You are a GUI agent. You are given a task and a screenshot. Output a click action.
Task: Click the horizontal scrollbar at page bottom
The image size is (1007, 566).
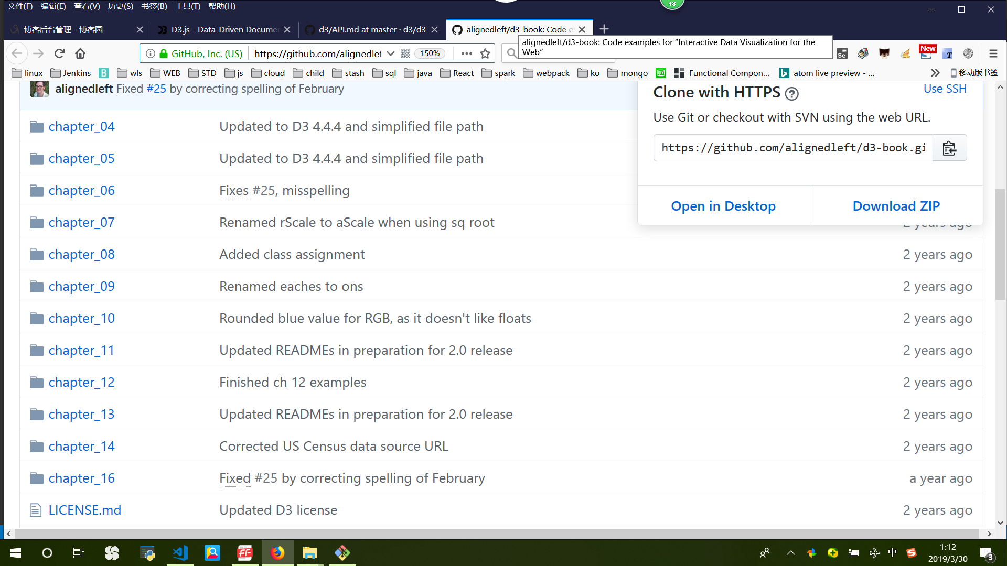496,534
